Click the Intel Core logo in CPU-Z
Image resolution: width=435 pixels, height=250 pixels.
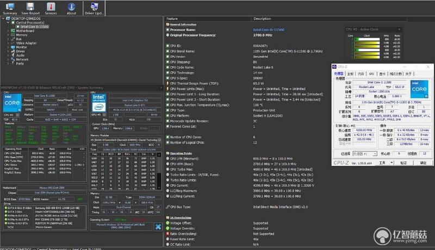tap(419, 89)
